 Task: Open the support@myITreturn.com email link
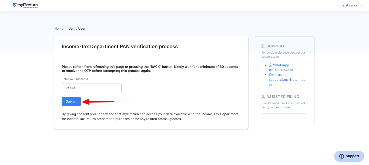tap(287, 80)
